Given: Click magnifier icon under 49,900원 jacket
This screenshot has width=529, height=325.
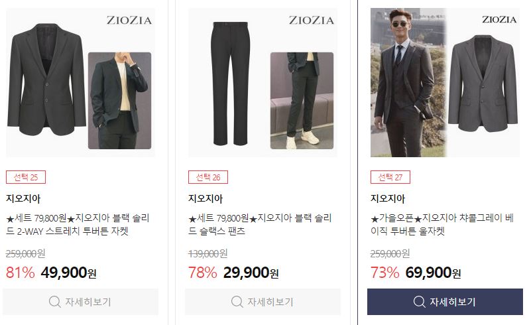Looking at the screenshot, I should click(54, 301).
